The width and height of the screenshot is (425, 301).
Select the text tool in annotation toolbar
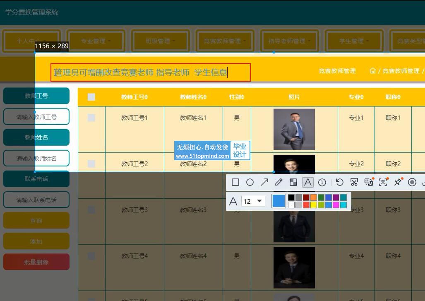coord(307,182)
